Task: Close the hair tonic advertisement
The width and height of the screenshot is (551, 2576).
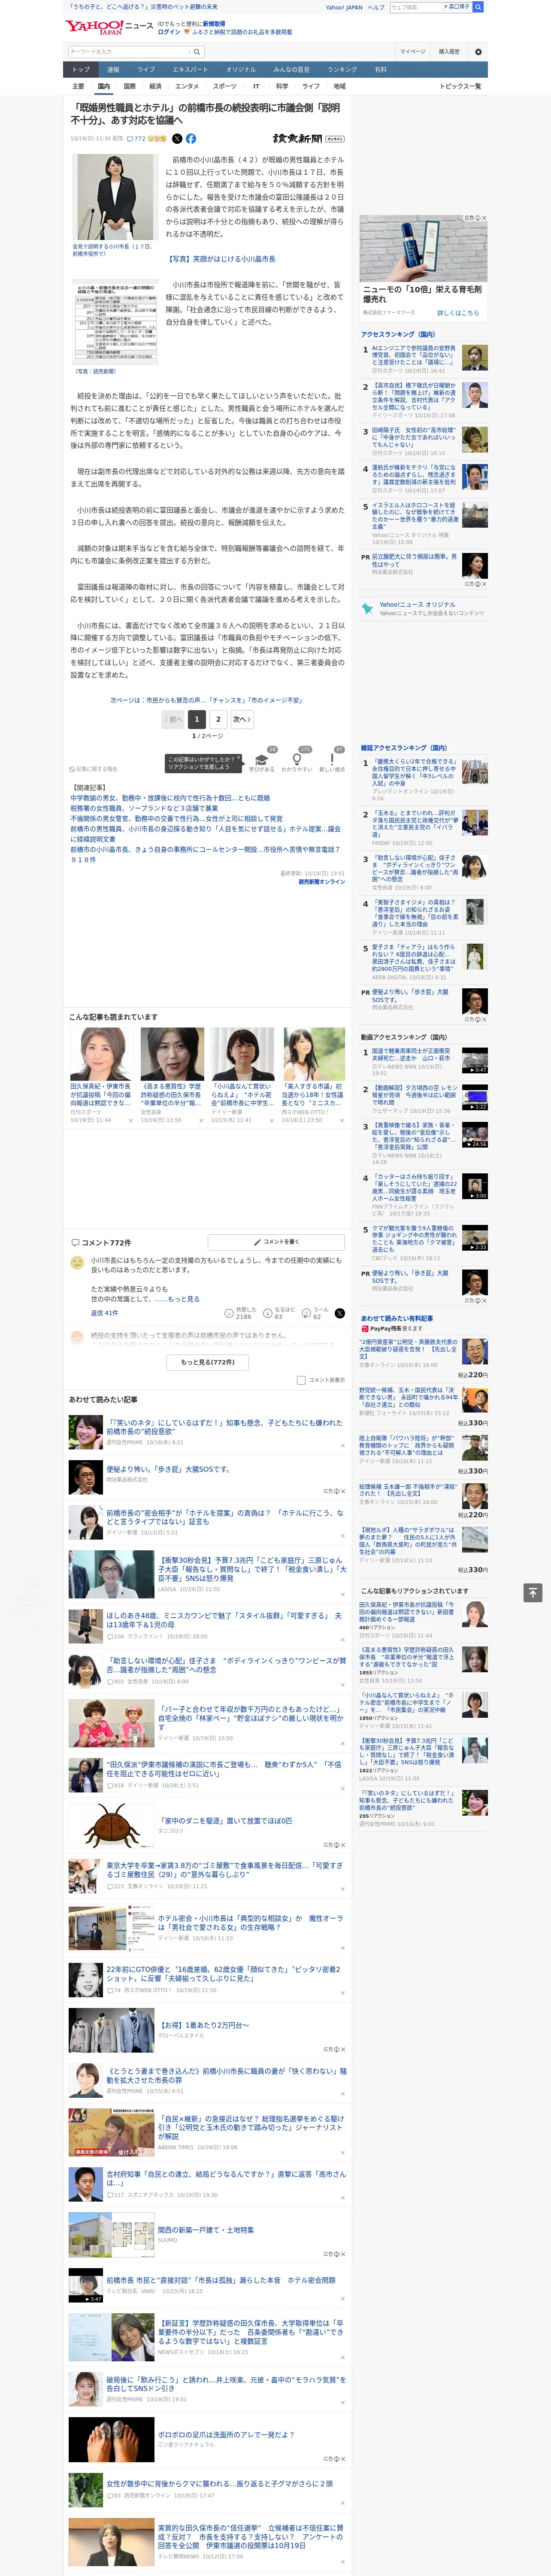Action: tap(484, 218)
